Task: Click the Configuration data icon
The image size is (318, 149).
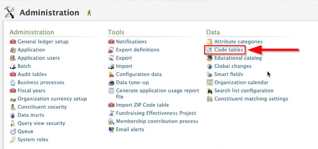Action: (111, 74)
